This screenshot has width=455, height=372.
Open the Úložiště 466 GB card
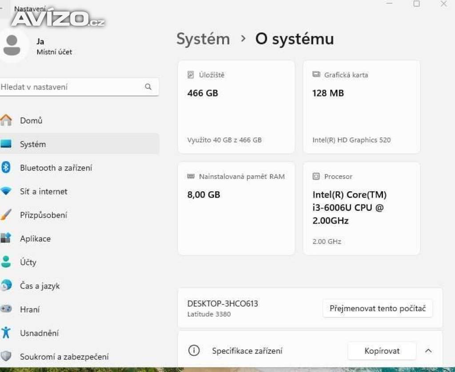coord(236,107)
